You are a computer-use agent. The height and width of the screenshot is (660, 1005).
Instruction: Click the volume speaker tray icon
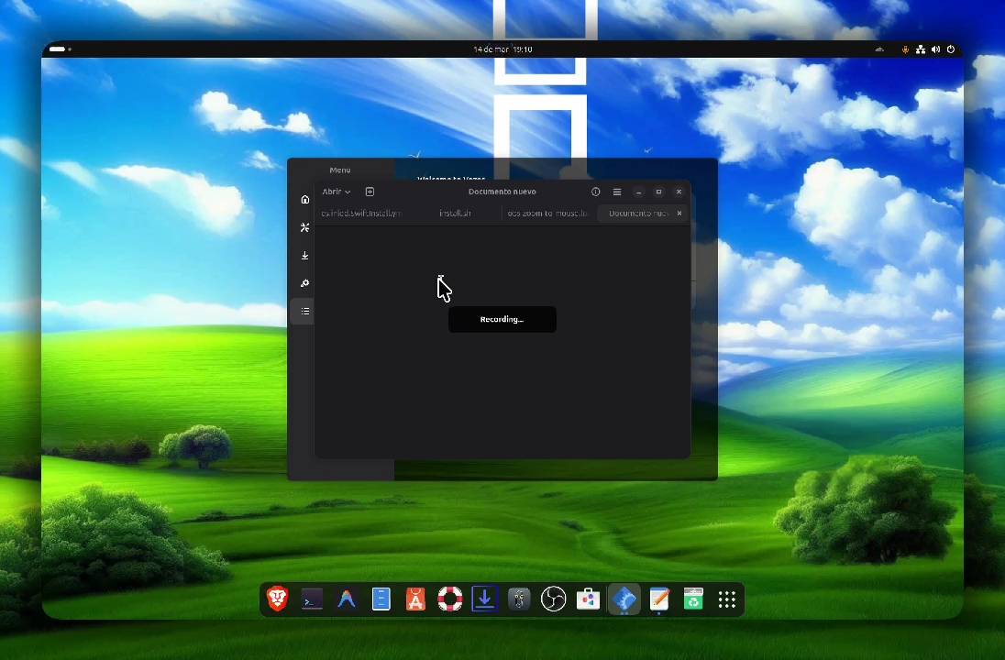pos(936,49)
